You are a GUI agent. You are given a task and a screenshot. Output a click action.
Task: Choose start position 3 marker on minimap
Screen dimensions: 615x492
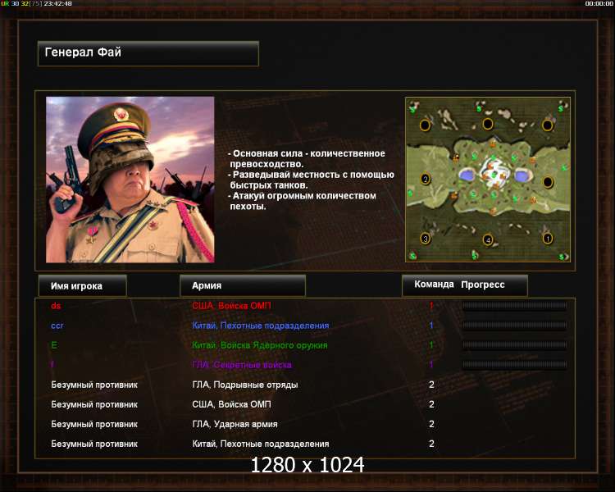pos(425,238)
